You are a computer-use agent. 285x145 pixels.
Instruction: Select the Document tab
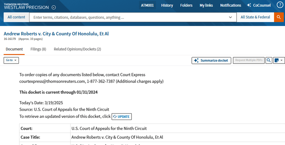pyautogui.click(x=14, y=49)
